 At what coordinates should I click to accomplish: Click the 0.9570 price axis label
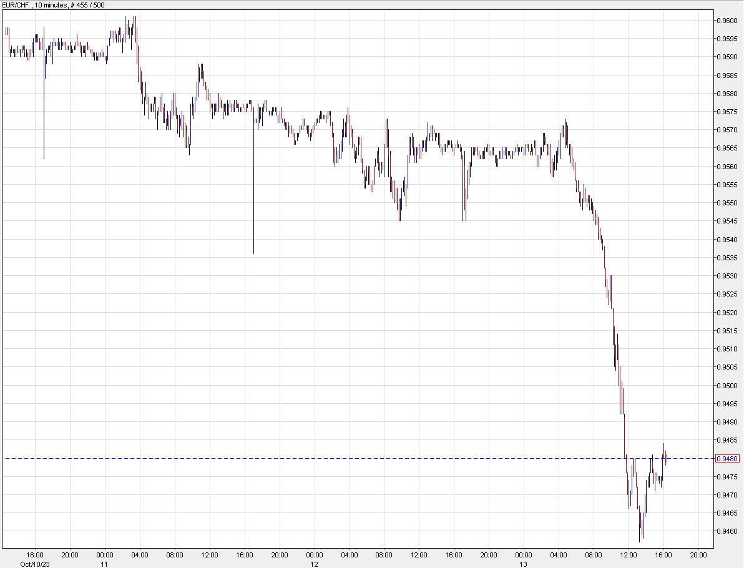(727, 130)
